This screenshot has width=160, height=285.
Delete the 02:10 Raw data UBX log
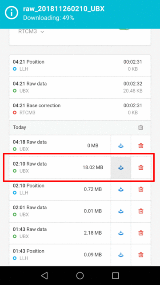pos(141,167)
